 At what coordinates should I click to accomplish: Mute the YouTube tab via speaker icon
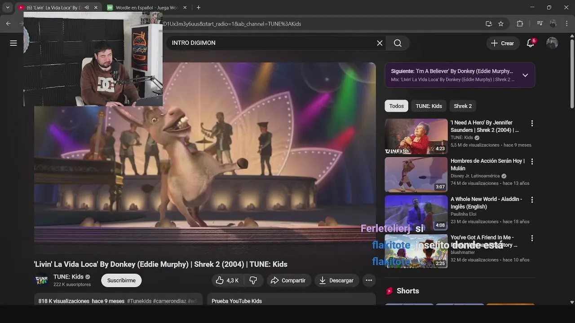(x=87, y=8)
